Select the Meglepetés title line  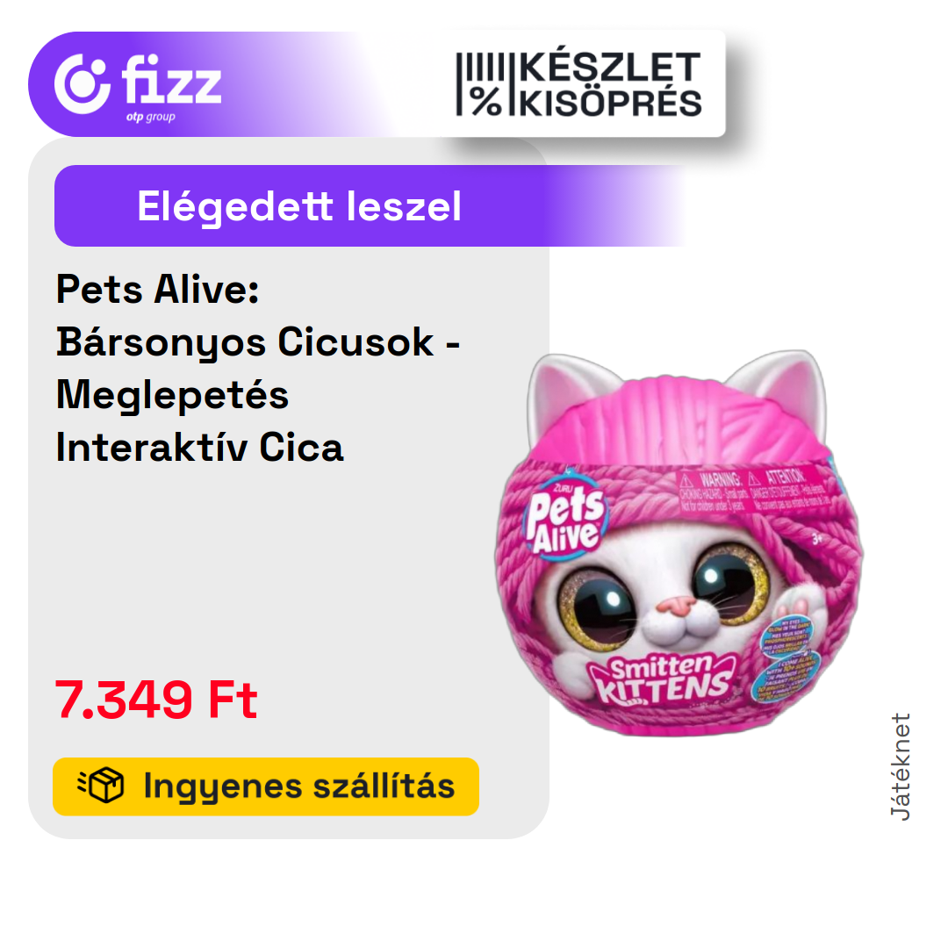pos(172,395)
